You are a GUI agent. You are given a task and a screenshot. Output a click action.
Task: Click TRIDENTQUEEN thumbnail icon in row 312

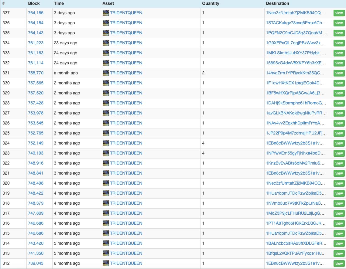click(106, 263)
